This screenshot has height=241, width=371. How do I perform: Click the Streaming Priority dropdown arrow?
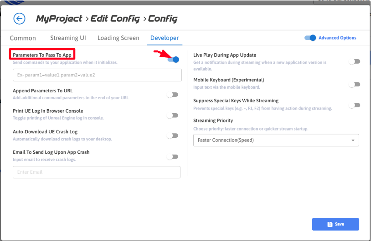353,141
